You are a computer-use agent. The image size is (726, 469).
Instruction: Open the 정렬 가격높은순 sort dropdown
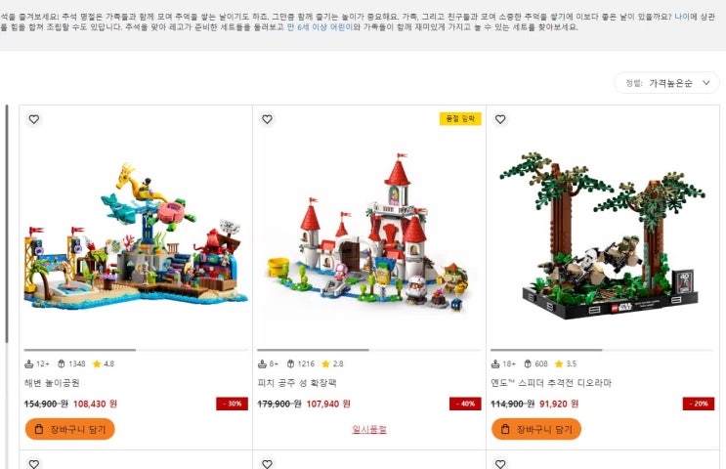coord(666,83)
